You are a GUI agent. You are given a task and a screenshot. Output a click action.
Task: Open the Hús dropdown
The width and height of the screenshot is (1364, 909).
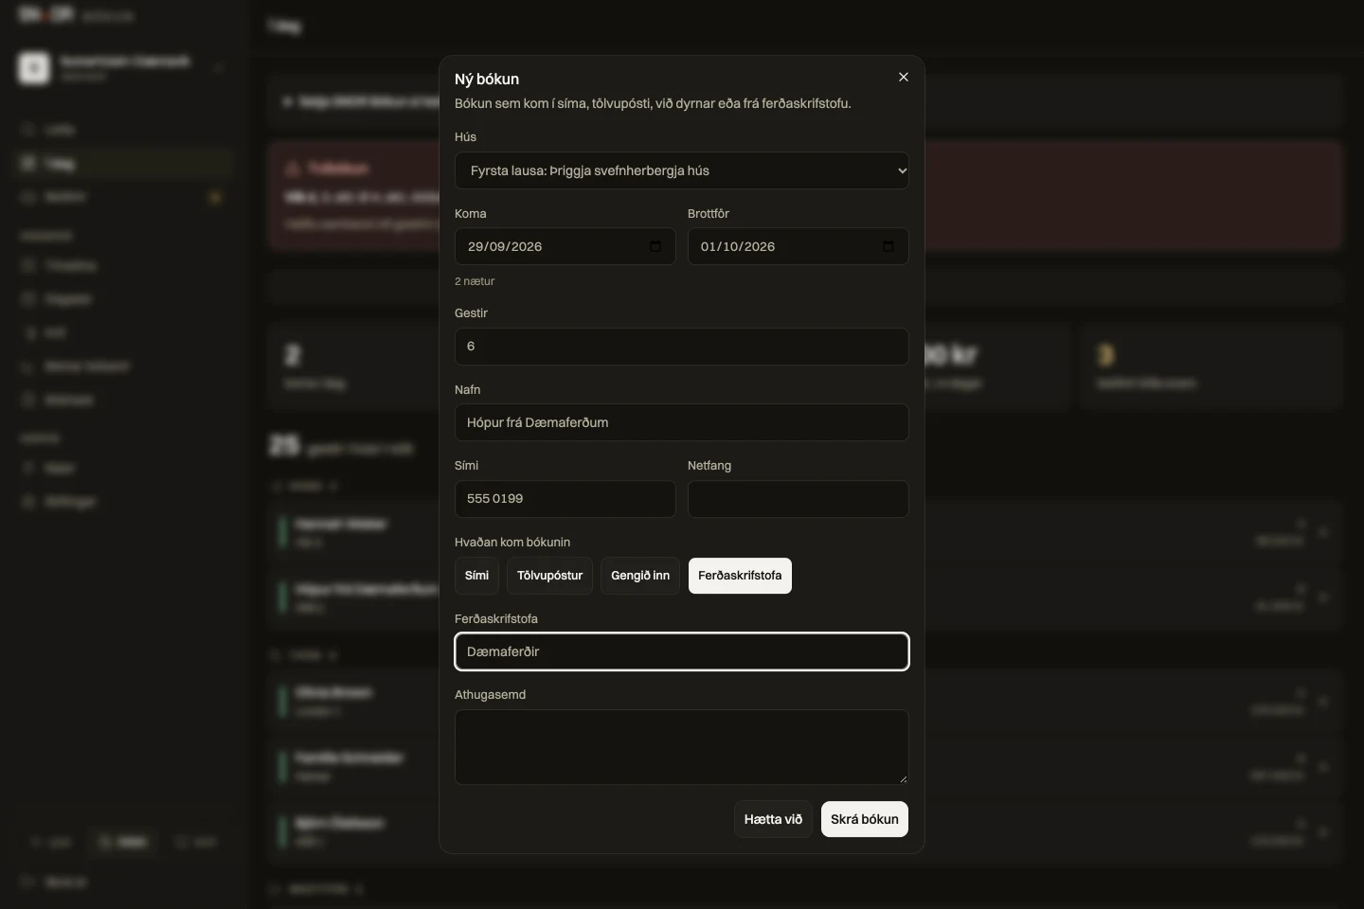click(682, 170)
